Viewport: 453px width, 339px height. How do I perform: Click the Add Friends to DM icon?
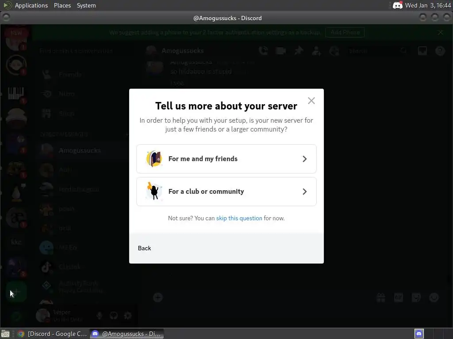coord(316,51)
